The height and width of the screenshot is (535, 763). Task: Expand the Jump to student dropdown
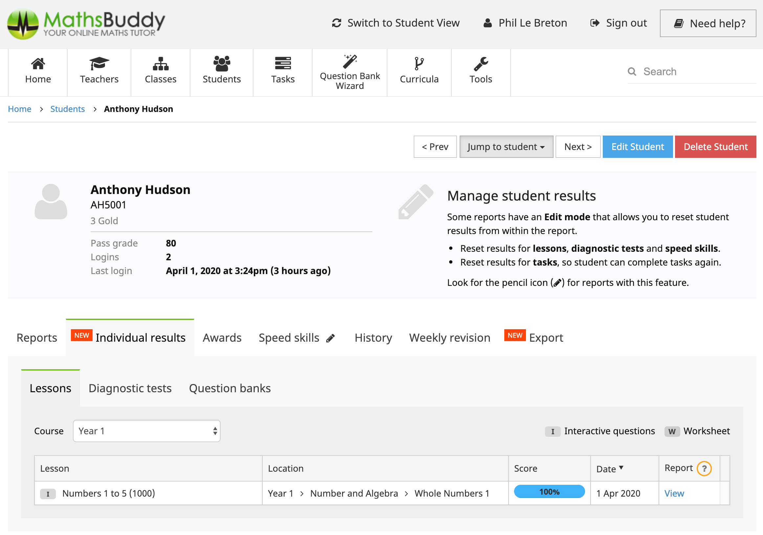(x=506, y=146)
